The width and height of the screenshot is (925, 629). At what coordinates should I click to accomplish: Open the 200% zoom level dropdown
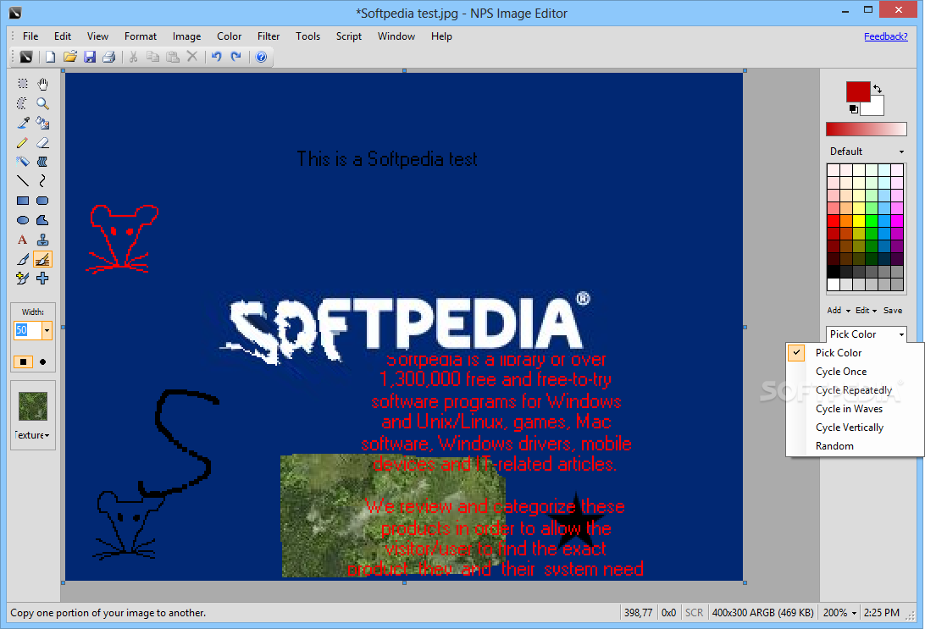[839, 613]
